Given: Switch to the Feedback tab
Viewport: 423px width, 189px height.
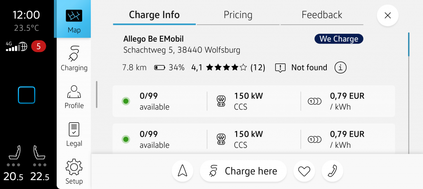Looking at the screenshot, I should coord(322,15).
